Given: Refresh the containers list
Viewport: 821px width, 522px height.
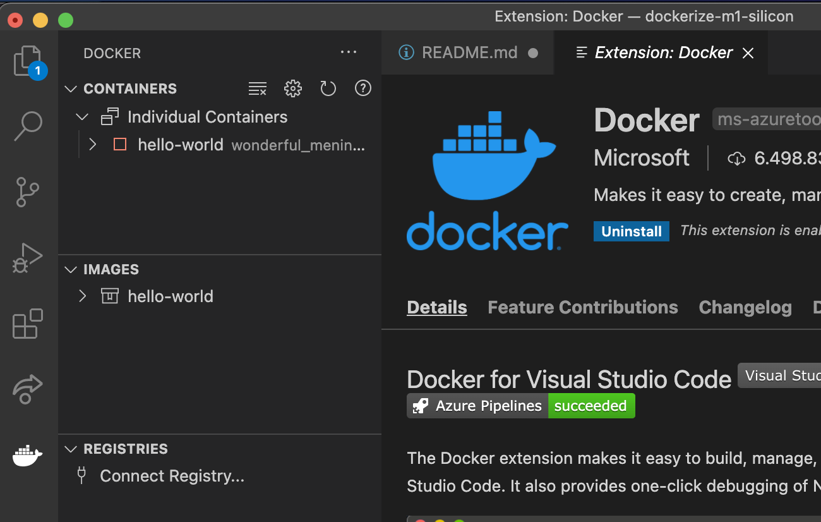Looking at the screenshot, I should (x=328, y=88).
